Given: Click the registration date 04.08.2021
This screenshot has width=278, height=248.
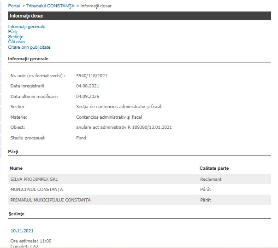Looking at the screenshot, I should point(88,86).
